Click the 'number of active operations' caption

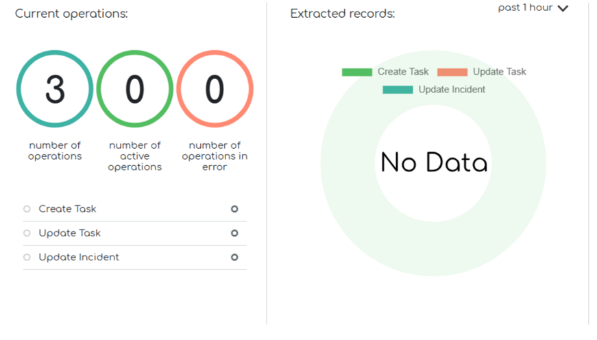(x=135, y=156)
